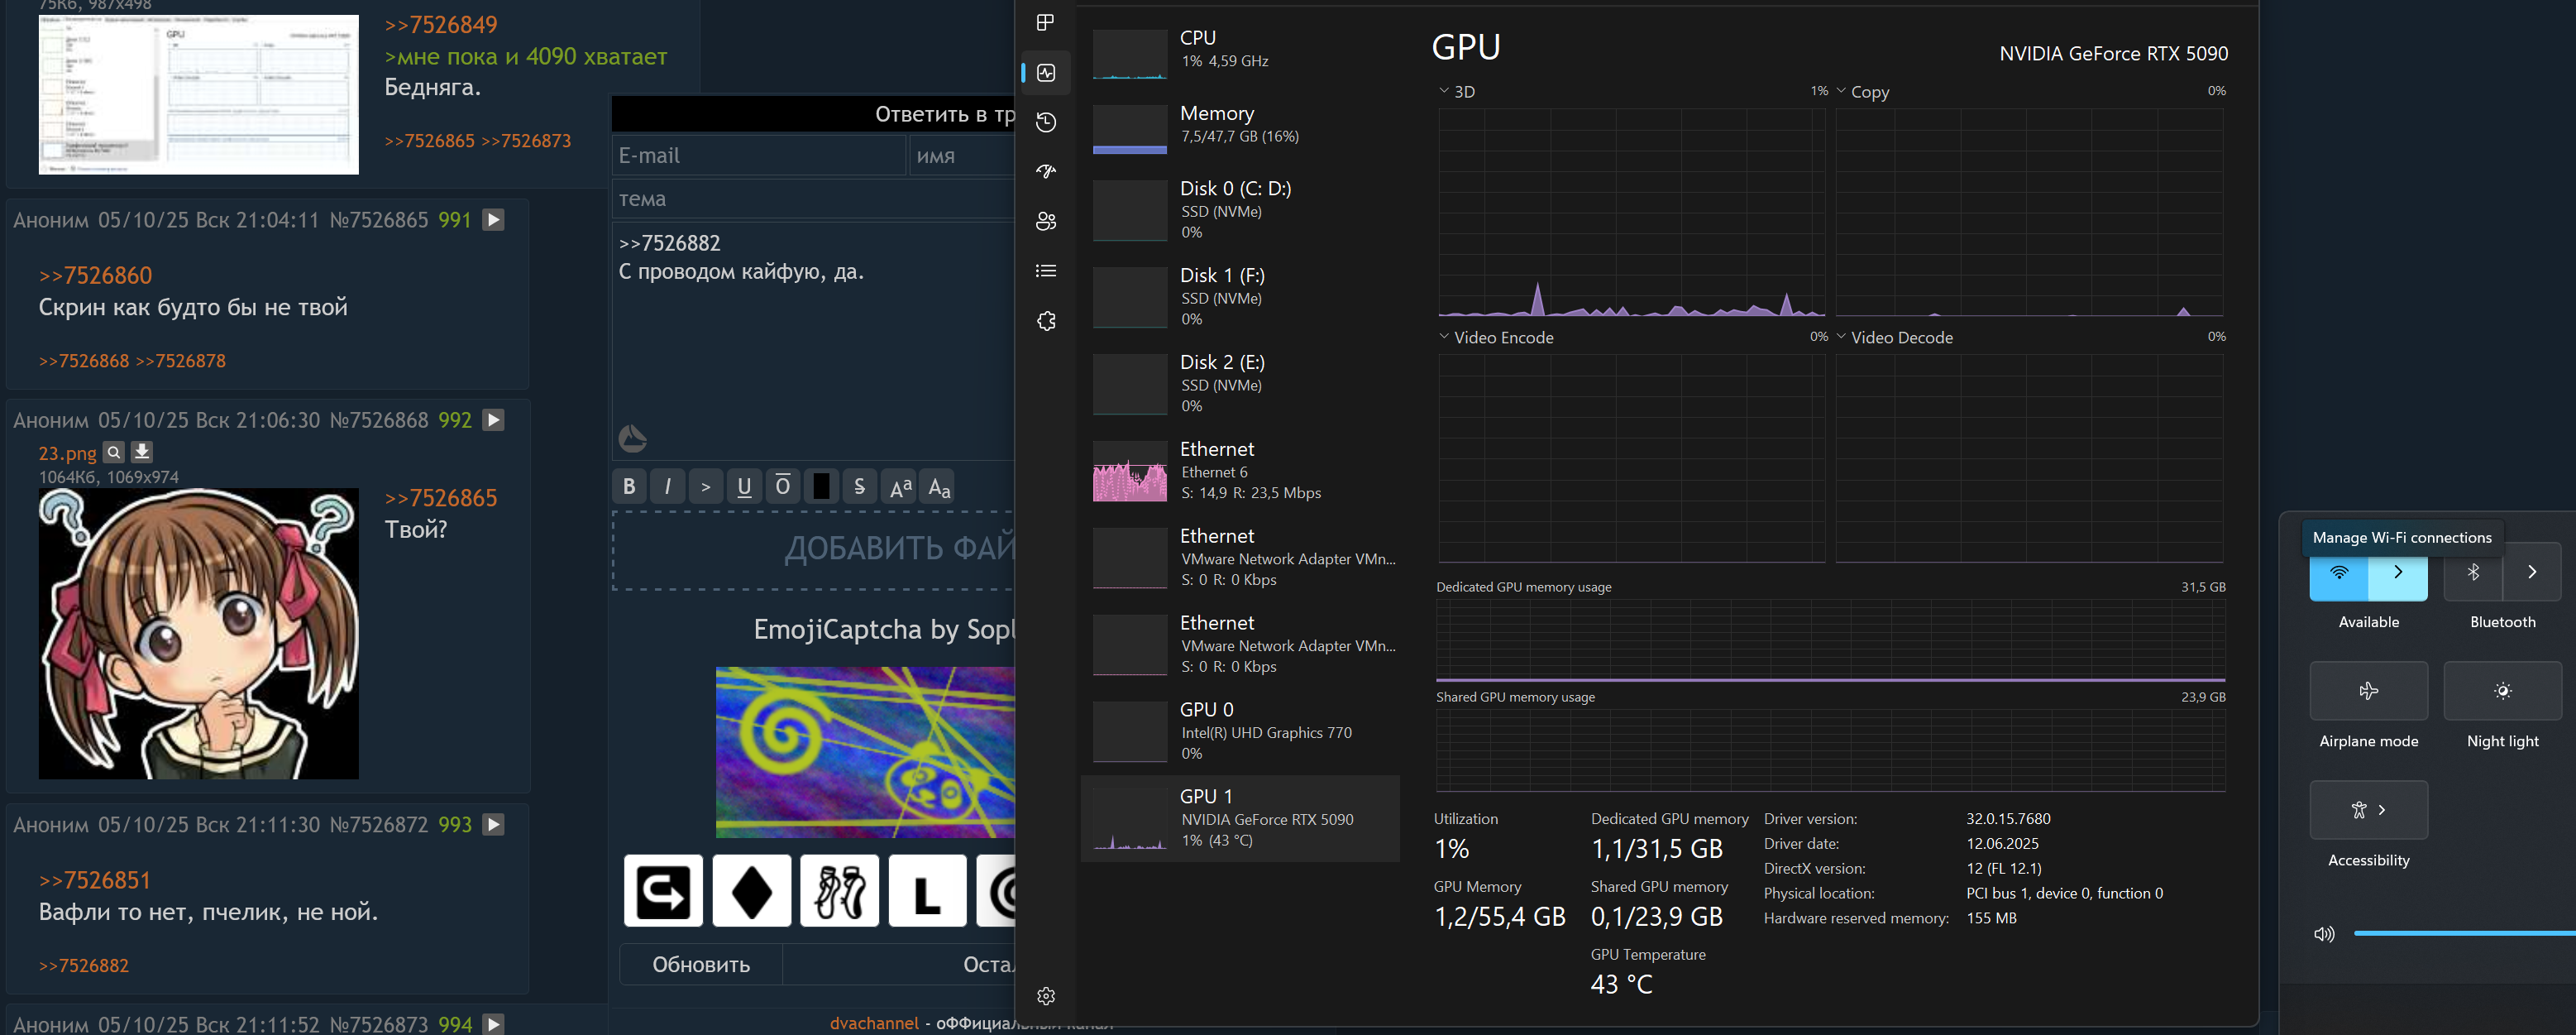
Task: Download the 23.png attachment
Action: coord(142,452)
